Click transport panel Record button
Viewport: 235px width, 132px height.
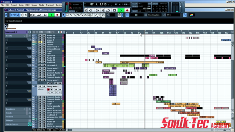coord(127,11)
